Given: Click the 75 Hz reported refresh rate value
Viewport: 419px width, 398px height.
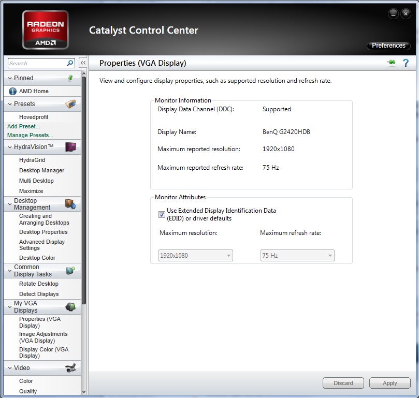Looking at the screenshot, I should pyautogui.click(x=271, y=168).
